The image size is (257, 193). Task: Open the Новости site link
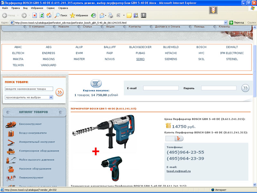point(64,27)
